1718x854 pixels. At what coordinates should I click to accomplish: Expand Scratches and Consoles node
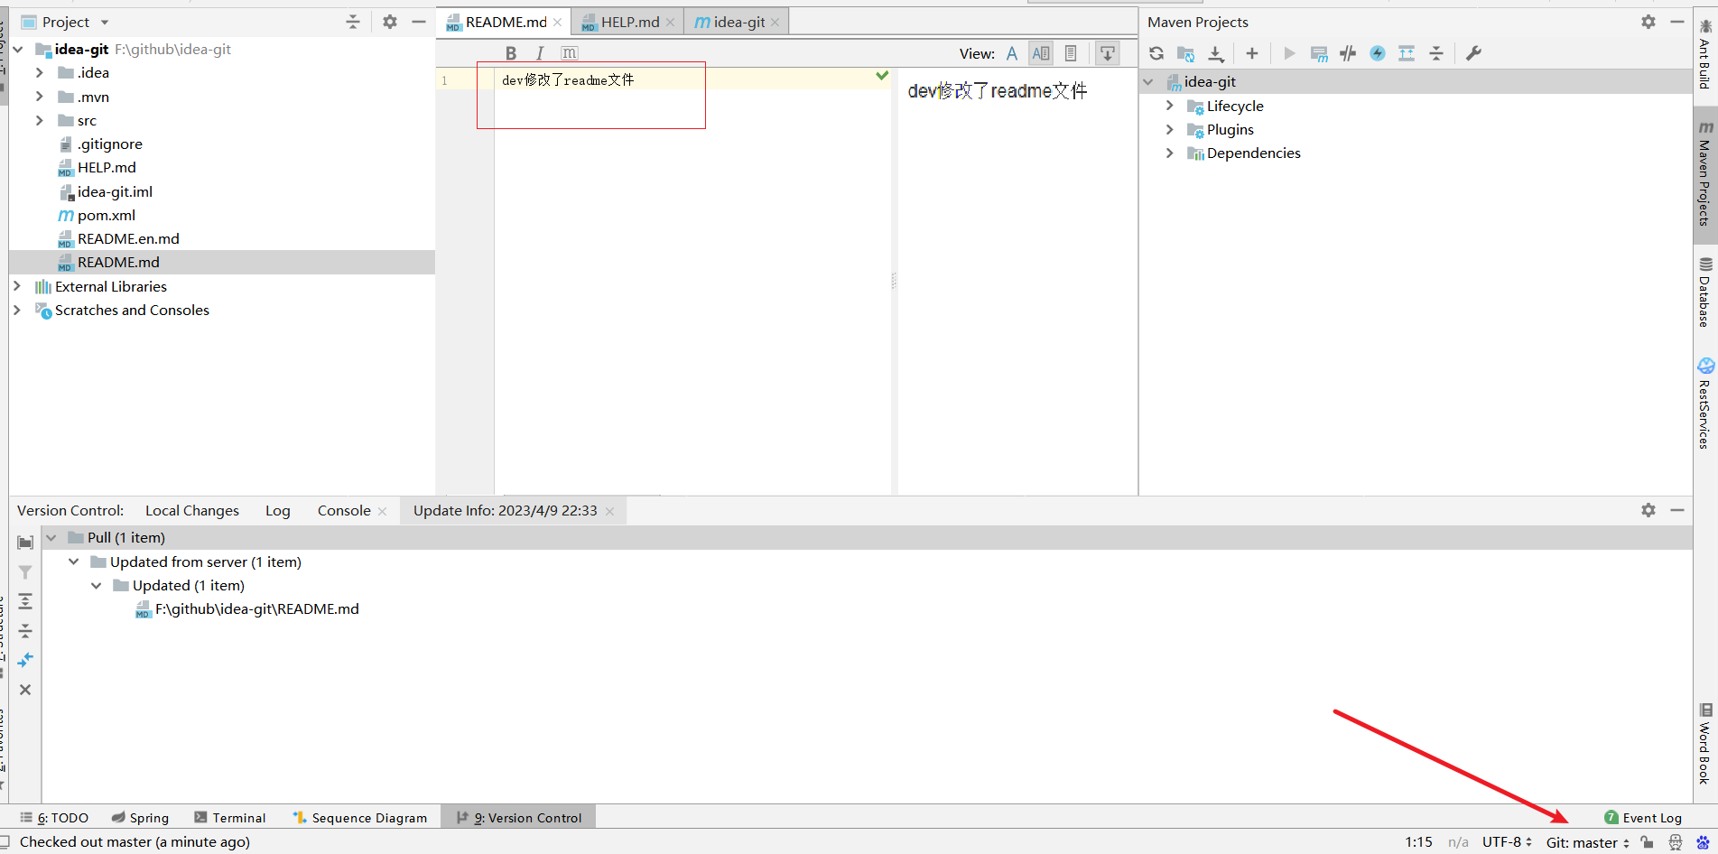point(17,310)
